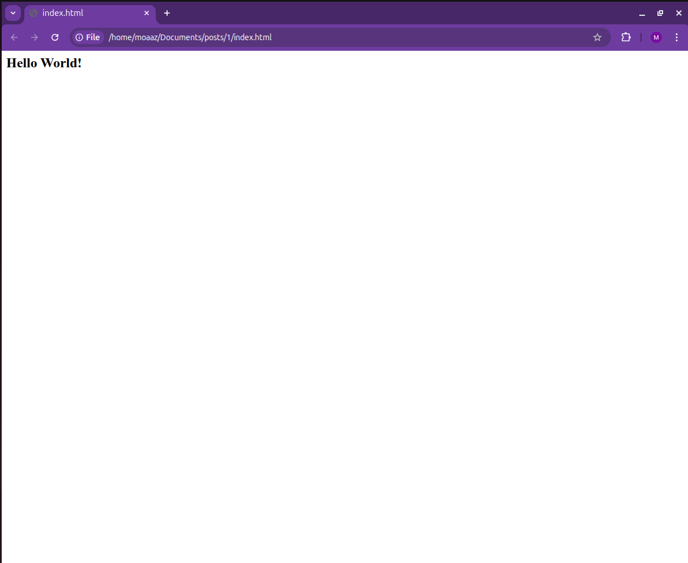
Task: Go forward using the forward arrow
Action: [35, 37]
